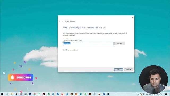Viewport: 170px width, 96px height.
Task: Click the 'Create Shortcut' title text
Action: click(x=70, y=21)
